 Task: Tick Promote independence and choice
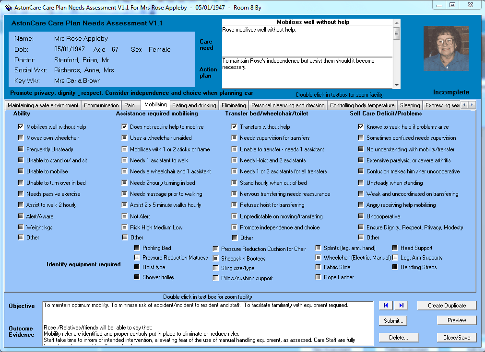coord(234,227)
